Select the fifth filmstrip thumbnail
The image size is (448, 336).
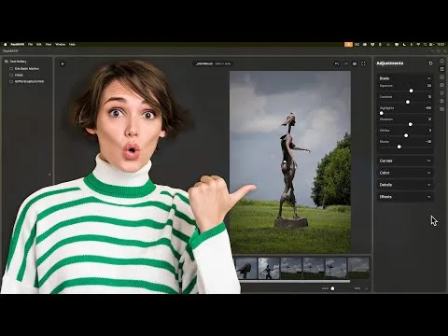(x=336, y=268)
